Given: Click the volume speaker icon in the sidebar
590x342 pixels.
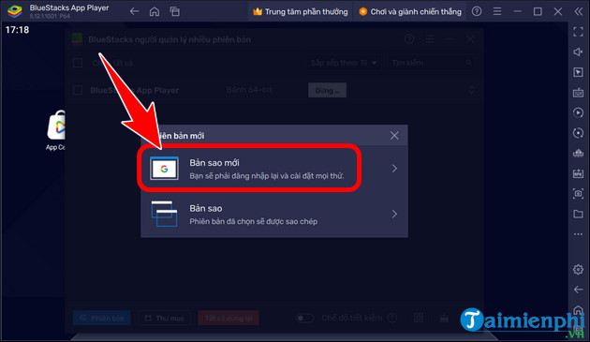Looking at the screenshot, I should 579,52.
